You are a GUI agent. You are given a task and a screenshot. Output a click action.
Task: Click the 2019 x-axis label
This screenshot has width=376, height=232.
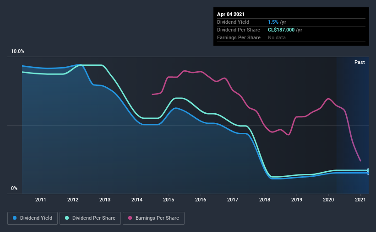coord(297,200)
